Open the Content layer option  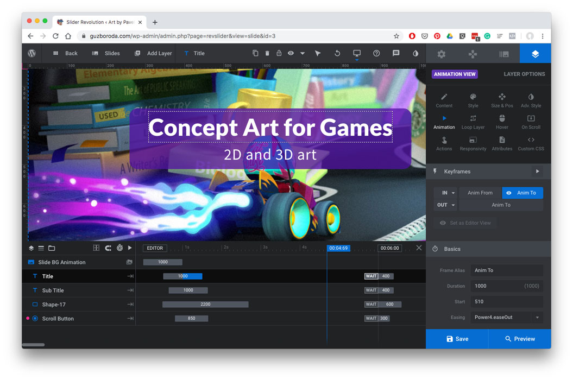(x=444, y=100)
